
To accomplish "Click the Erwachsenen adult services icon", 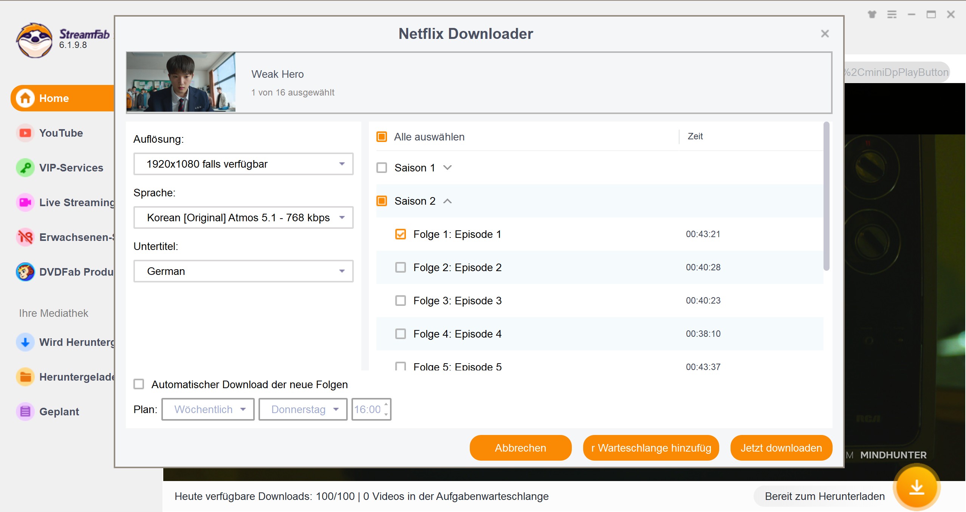I will (x=25, y=237).
